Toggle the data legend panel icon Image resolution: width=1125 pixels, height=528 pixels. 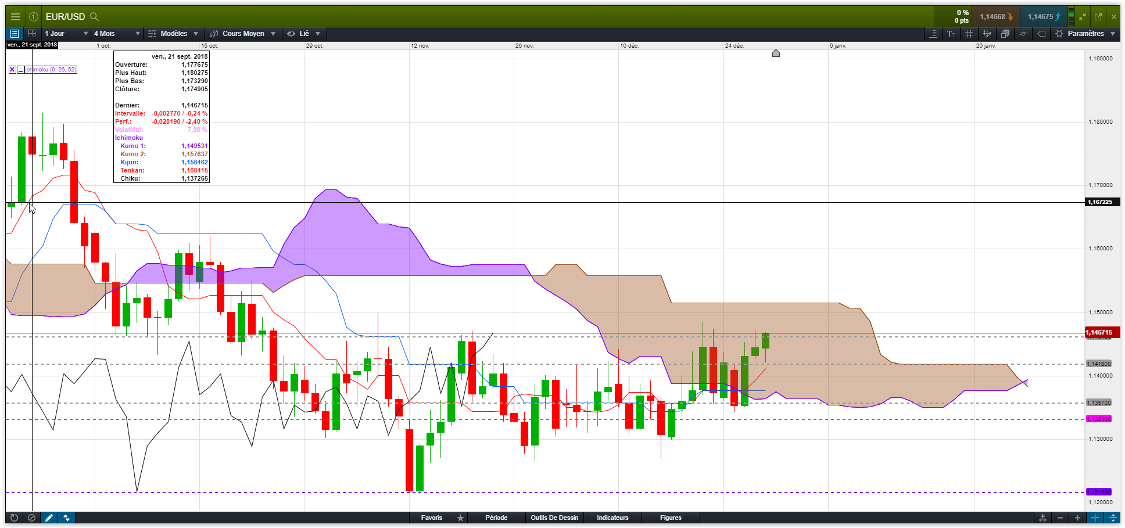15,34
